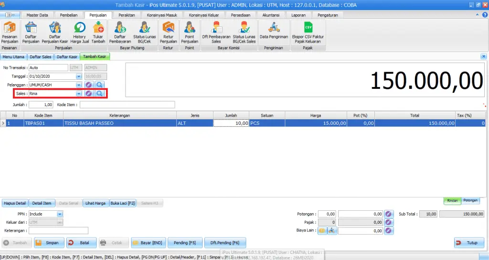
Task: Click the Simpan button
Action: click(x=49, y=243)
